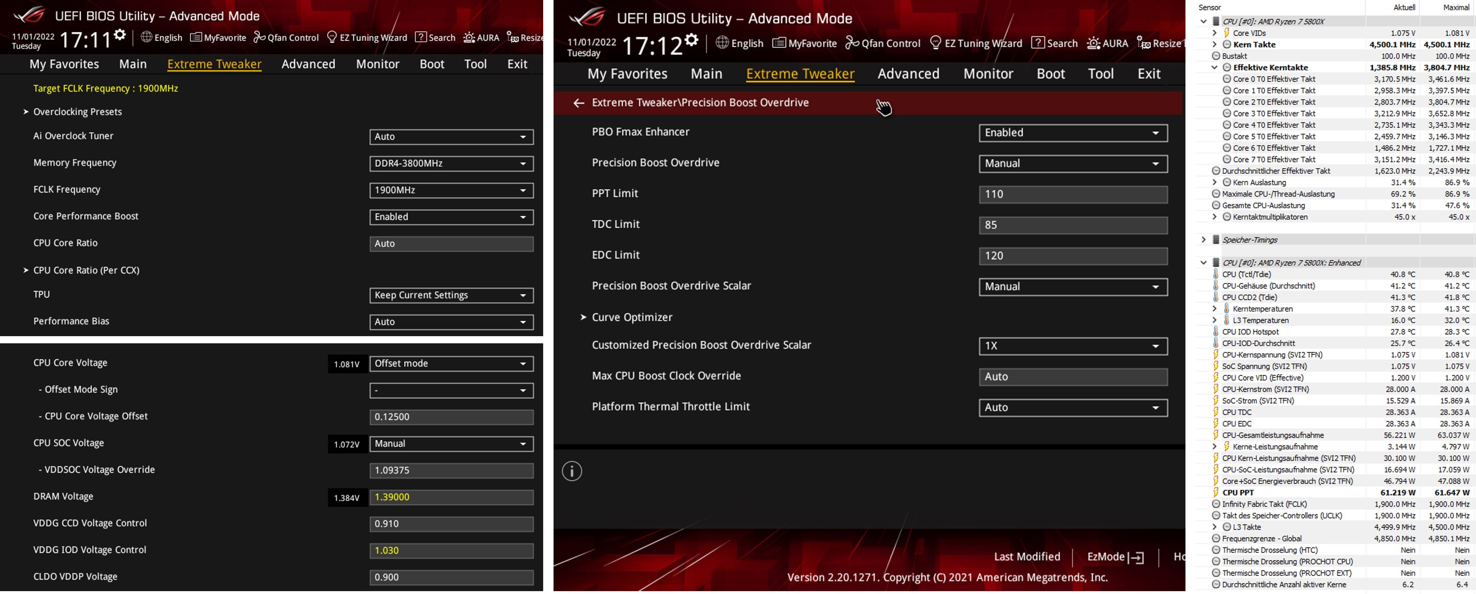The image size is (1476, 594).
Task: Open Search in the left BIOS window
Action: (x=435, y=38)
